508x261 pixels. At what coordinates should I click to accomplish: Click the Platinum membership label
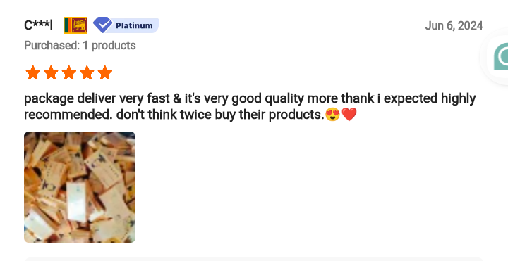tap(134, 25)
